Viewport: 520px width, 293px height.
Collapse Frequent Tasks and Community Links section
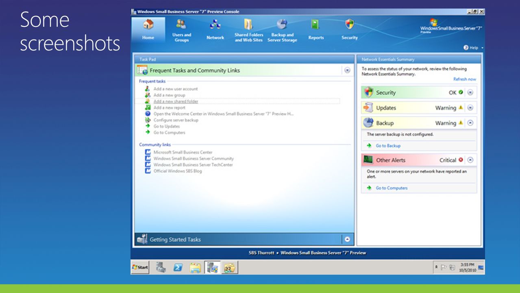(x=347, y=70)
